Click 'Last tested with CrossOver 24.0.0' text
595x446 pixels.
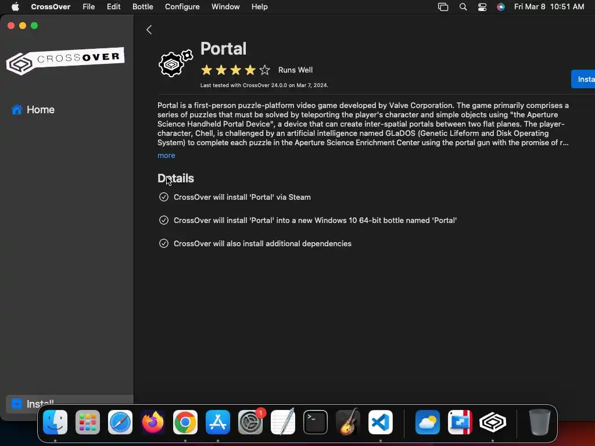(x=264, y=85)
